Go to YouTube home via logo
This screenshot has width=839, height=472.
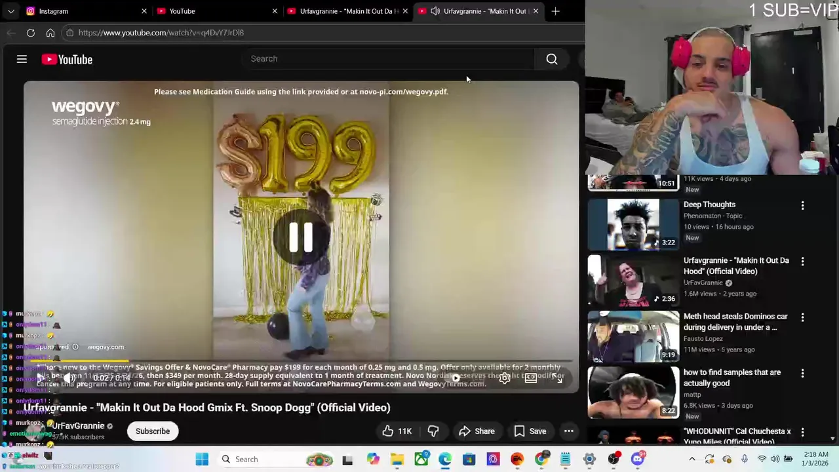67,60
